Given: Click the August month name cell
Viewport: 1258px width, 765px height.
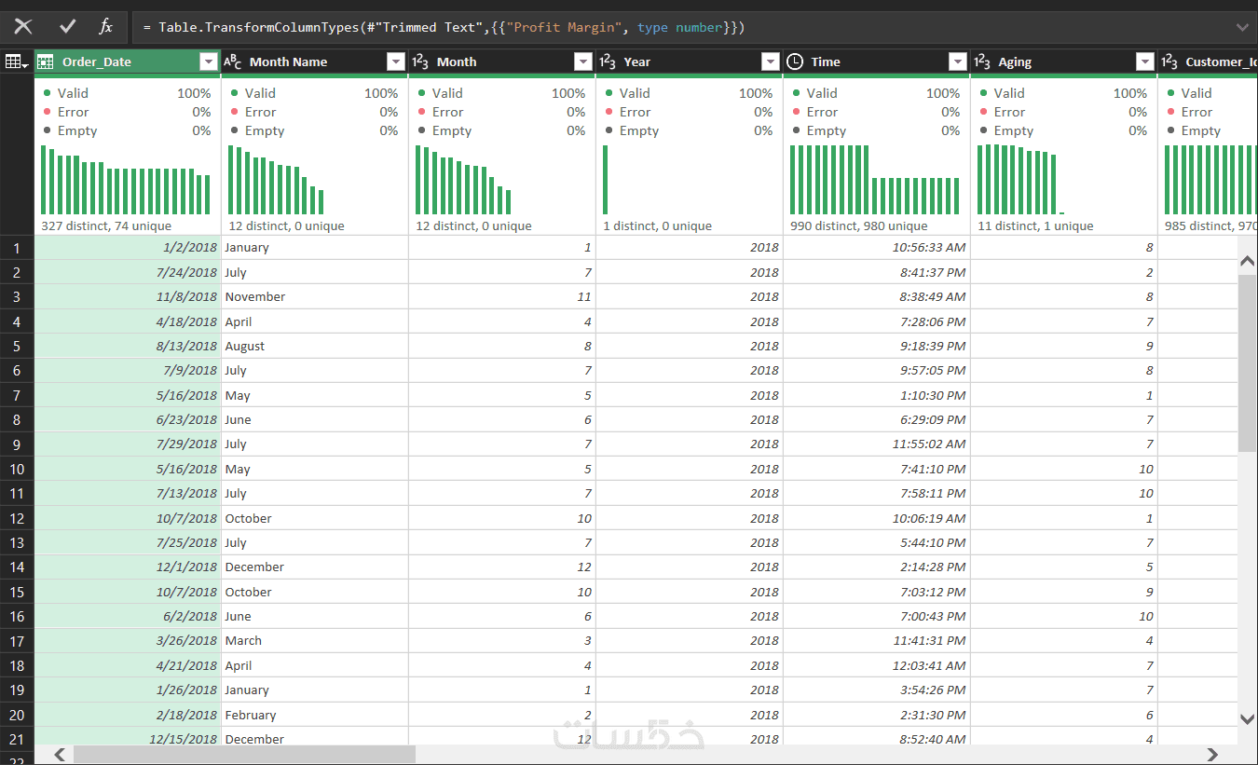Looking at the screenshot, I should (315, 346).
